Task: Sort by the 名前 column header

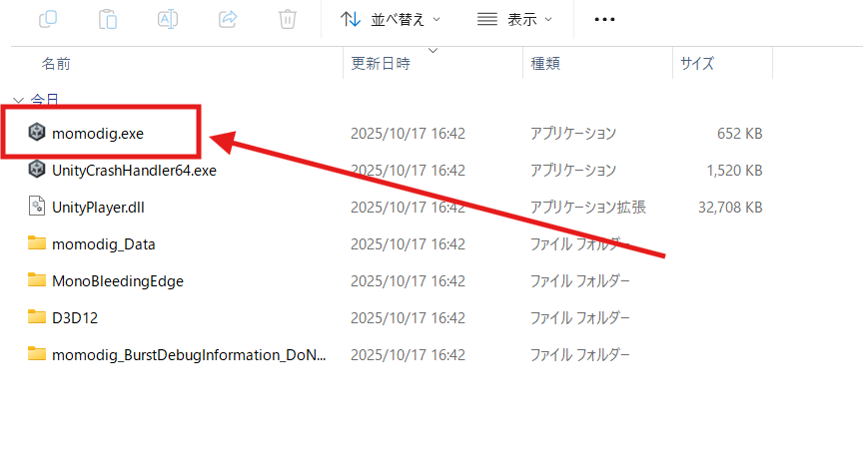Action: (56, 63)
